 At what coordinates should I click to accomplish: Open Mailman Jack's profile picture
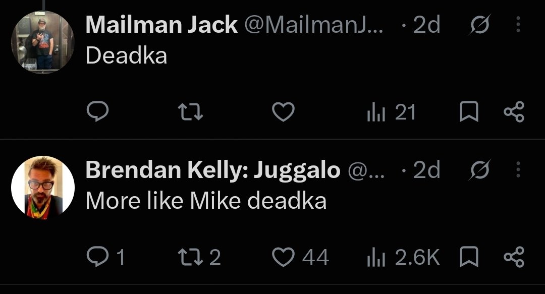pos(43,42)
